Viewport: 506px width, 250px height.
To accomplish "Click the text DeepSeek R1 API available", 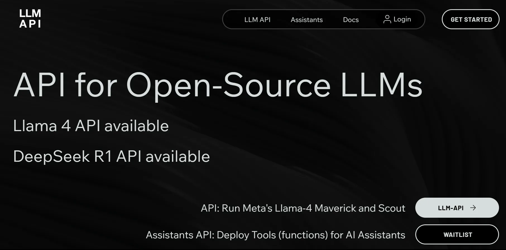I will [x=112, y=156].
